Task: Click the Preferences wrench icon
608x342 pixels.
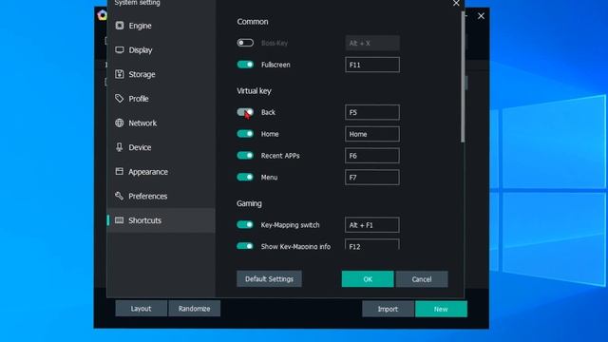Action: [120, 196]
